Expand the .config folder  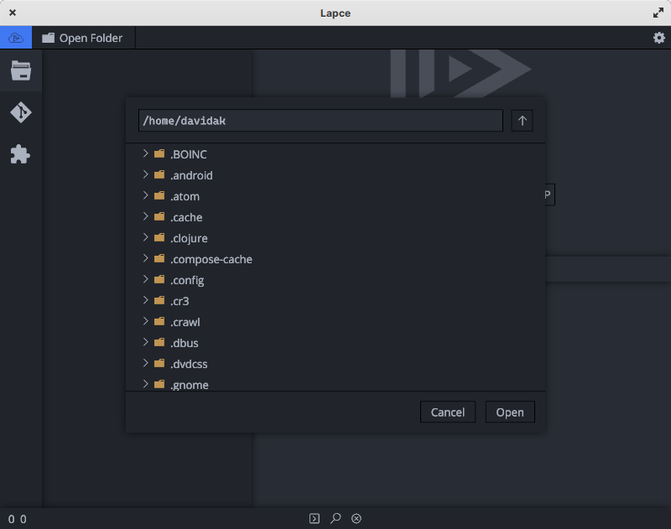click(144, 280)
